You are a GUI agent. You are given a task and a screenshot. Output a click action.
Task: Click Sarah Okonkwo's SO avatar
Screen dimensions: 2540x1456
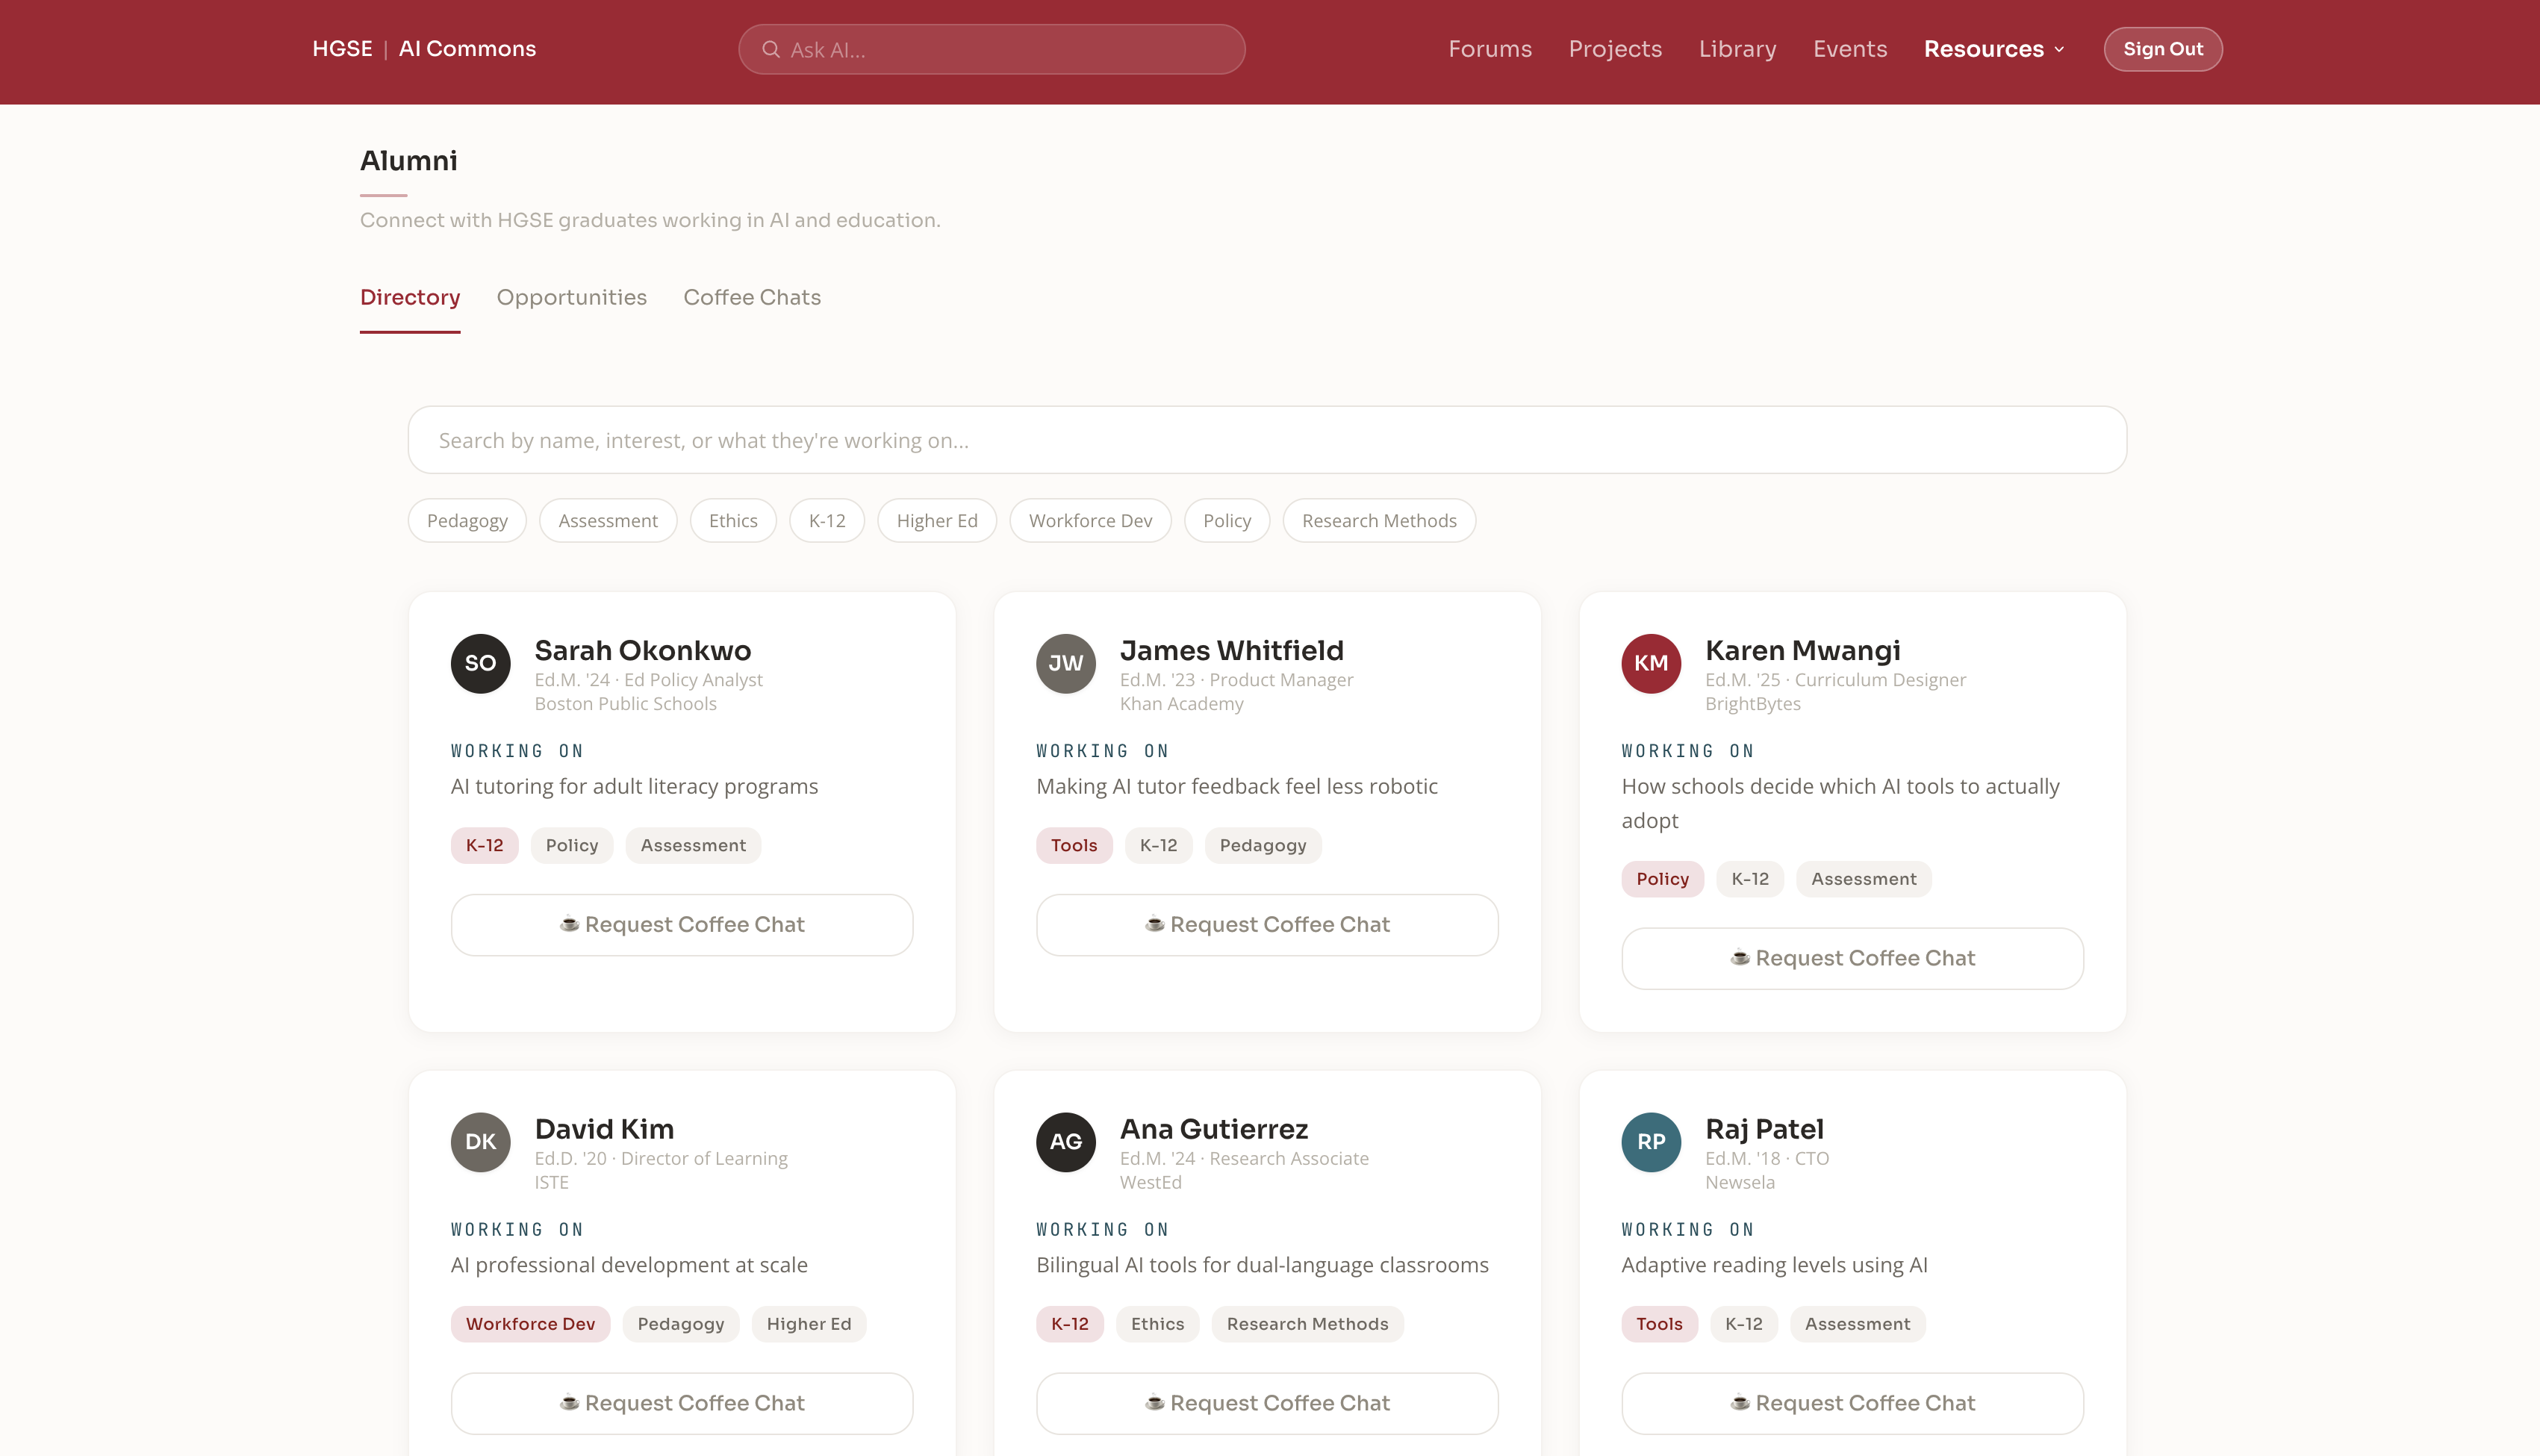(481, 663)
